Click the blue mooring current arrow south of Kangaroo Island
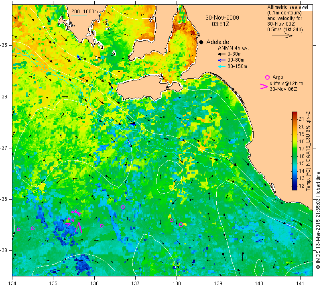The width and height of the screenshot is (321, 288). pyautogui.click(x=133, y=124)
